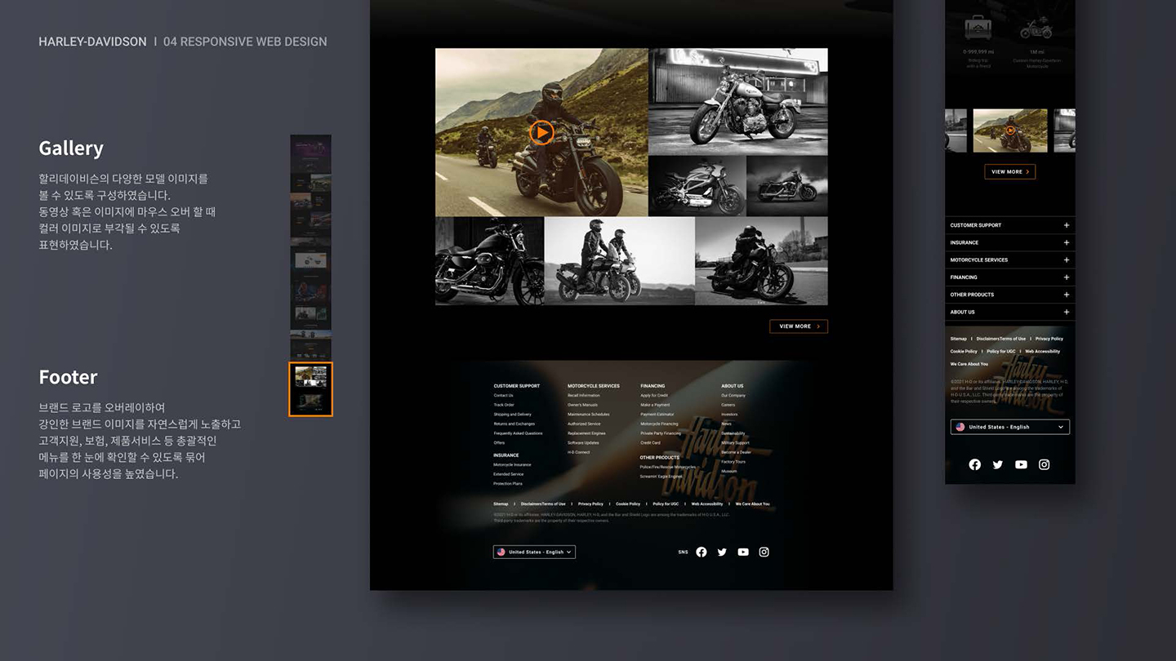Open Facebook from the desktop footer
Screen dimensions: 1176x661
[x=702, y=552]
